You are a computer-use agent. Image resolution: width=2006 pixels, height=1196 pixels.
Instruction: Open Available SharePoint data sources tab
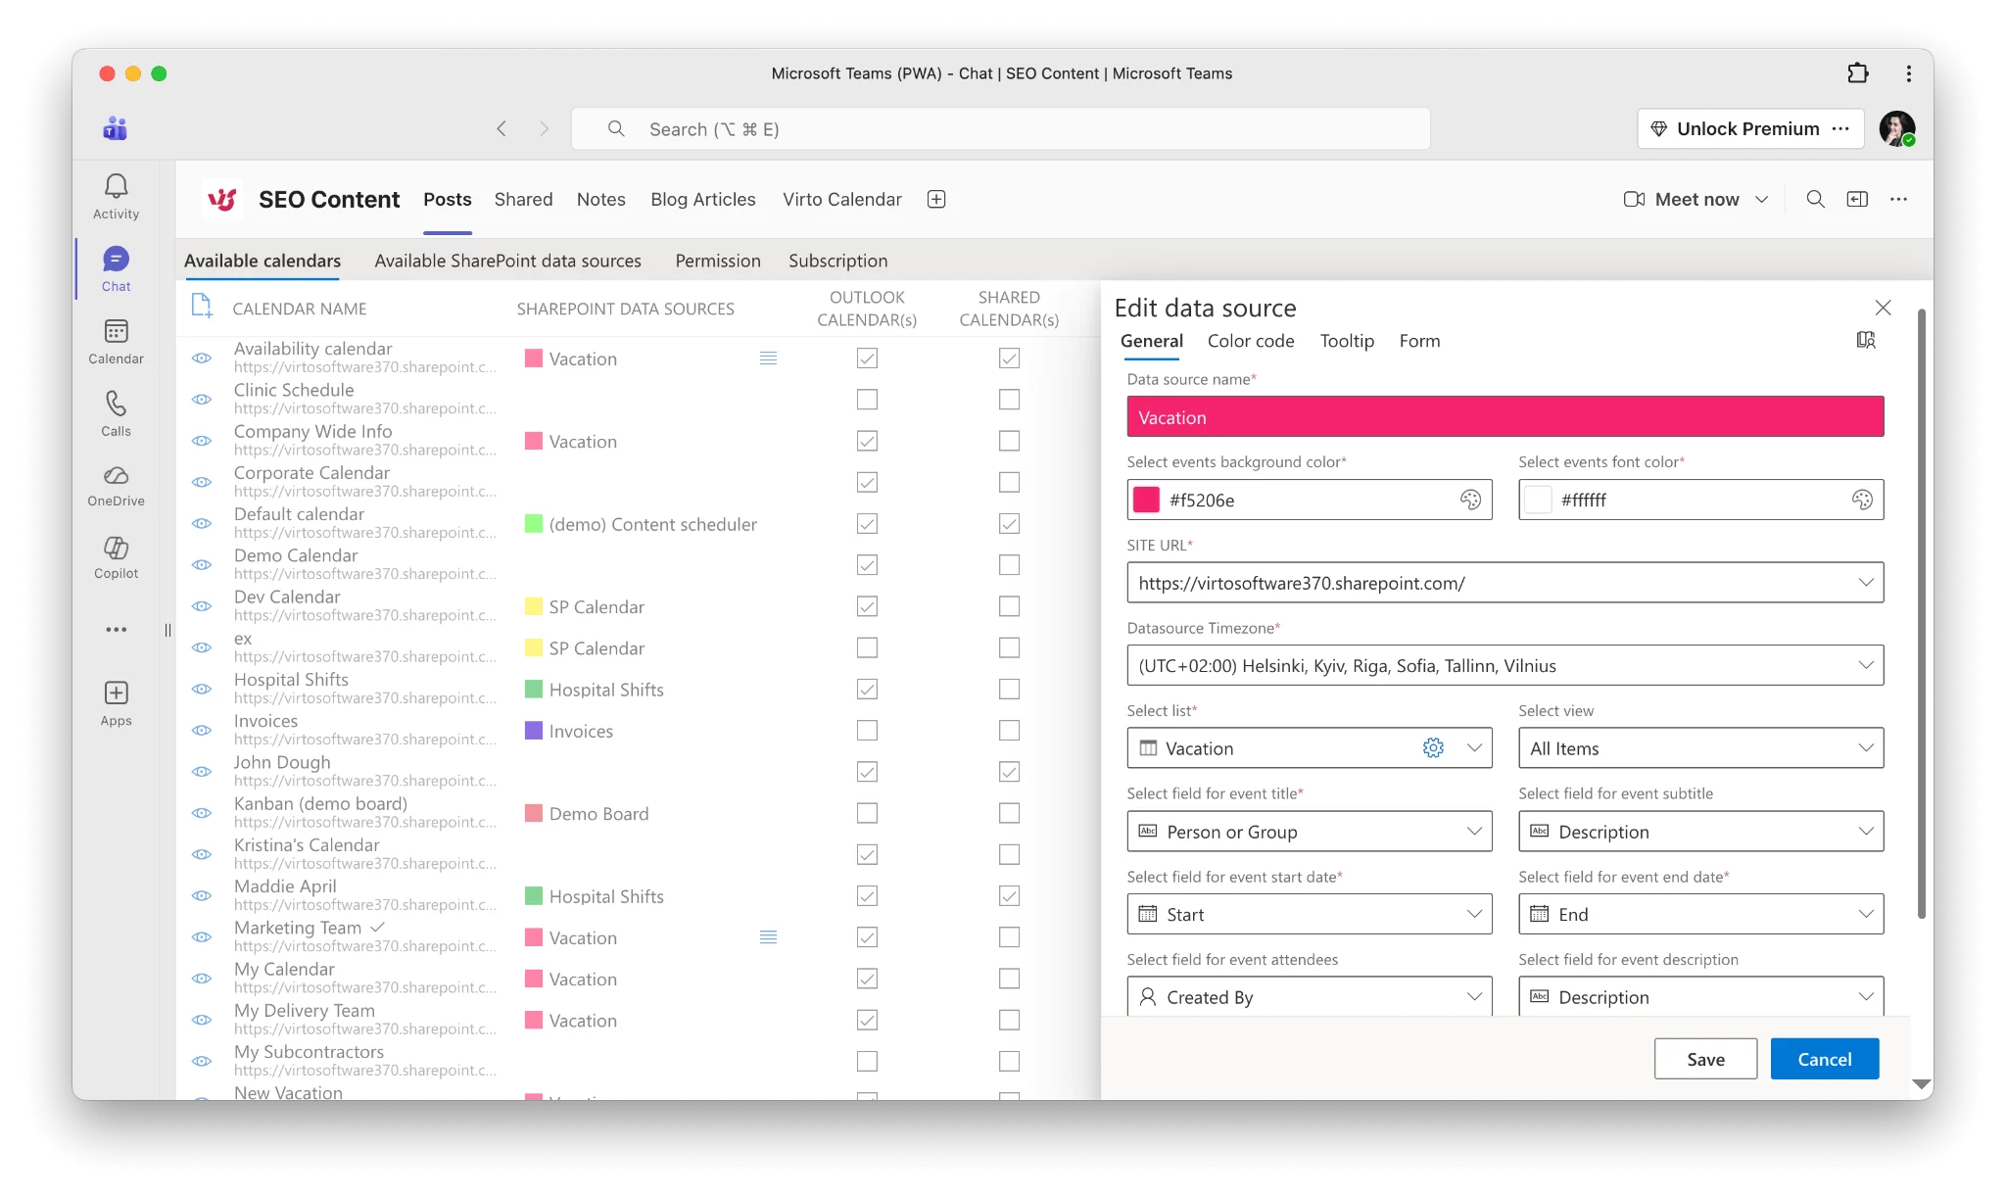tap(507, 261)
